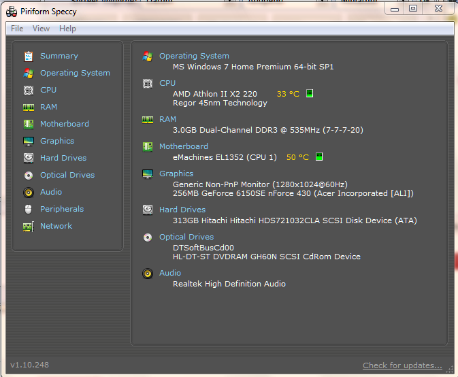
Task: Click the motherboard temperature 50 °C value
Action: (x=297, y=157)
